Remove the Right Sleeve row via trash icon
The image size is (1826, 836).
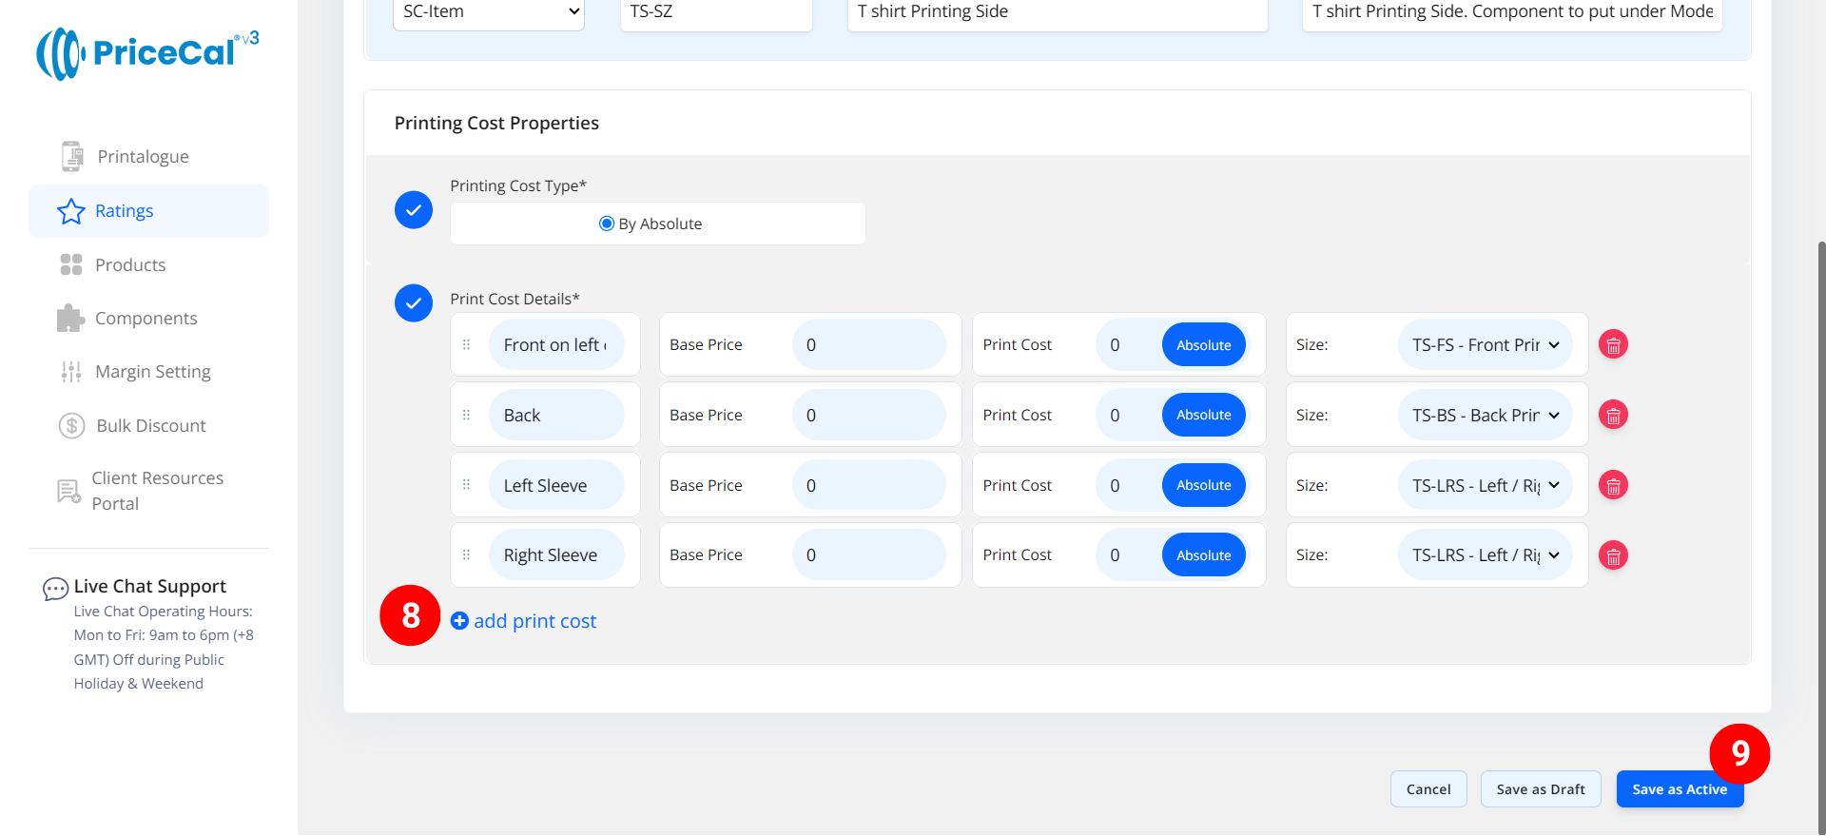1613,555
